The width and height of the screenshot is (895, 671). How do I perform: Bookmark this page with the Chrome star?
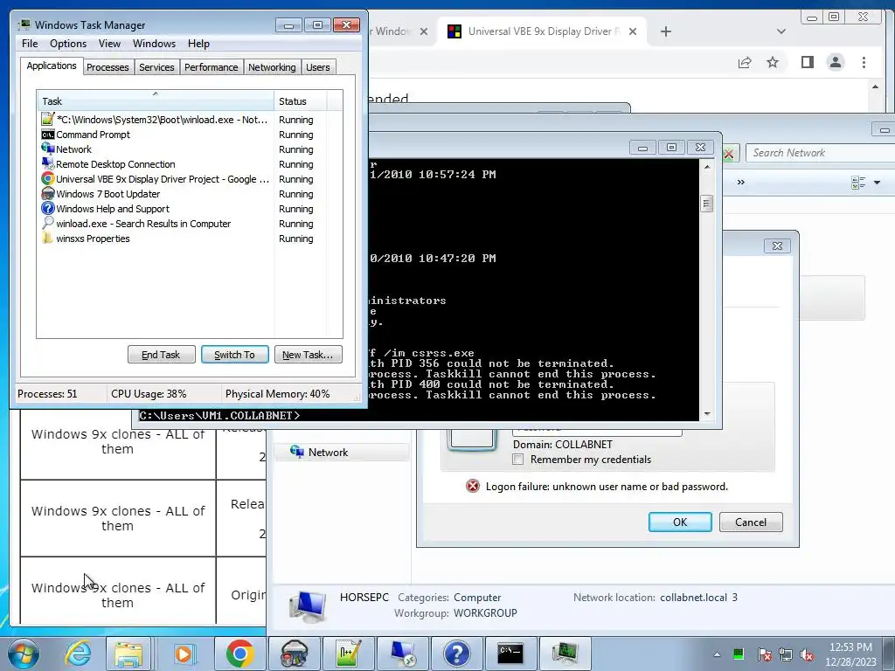click(773, 62)
